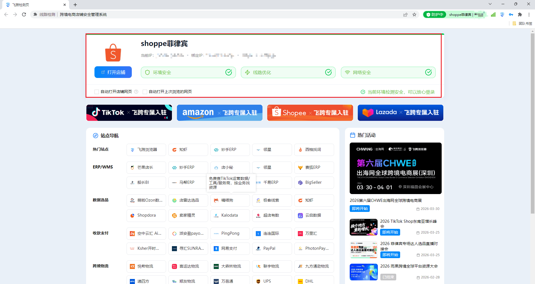Click the page vertical scrollbar
Viewport: 535px width, 284px height.
532,123
